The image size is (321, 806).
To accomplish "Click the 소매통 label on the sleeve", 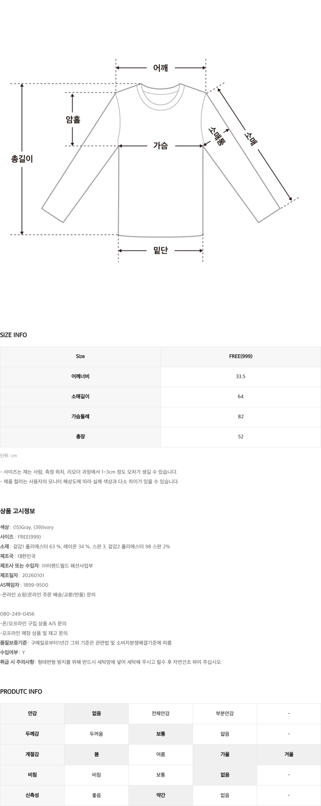I will 217,137.
